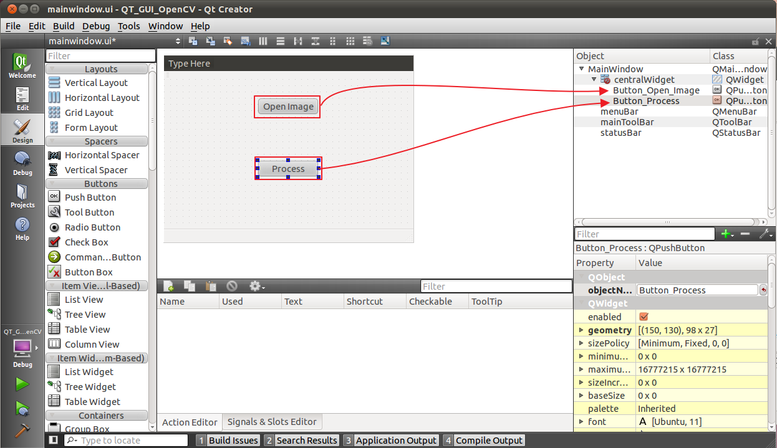Apply Lay Out in a Grid
The image size is (777, 448).
pyautogui.click(x=350, y=41)
